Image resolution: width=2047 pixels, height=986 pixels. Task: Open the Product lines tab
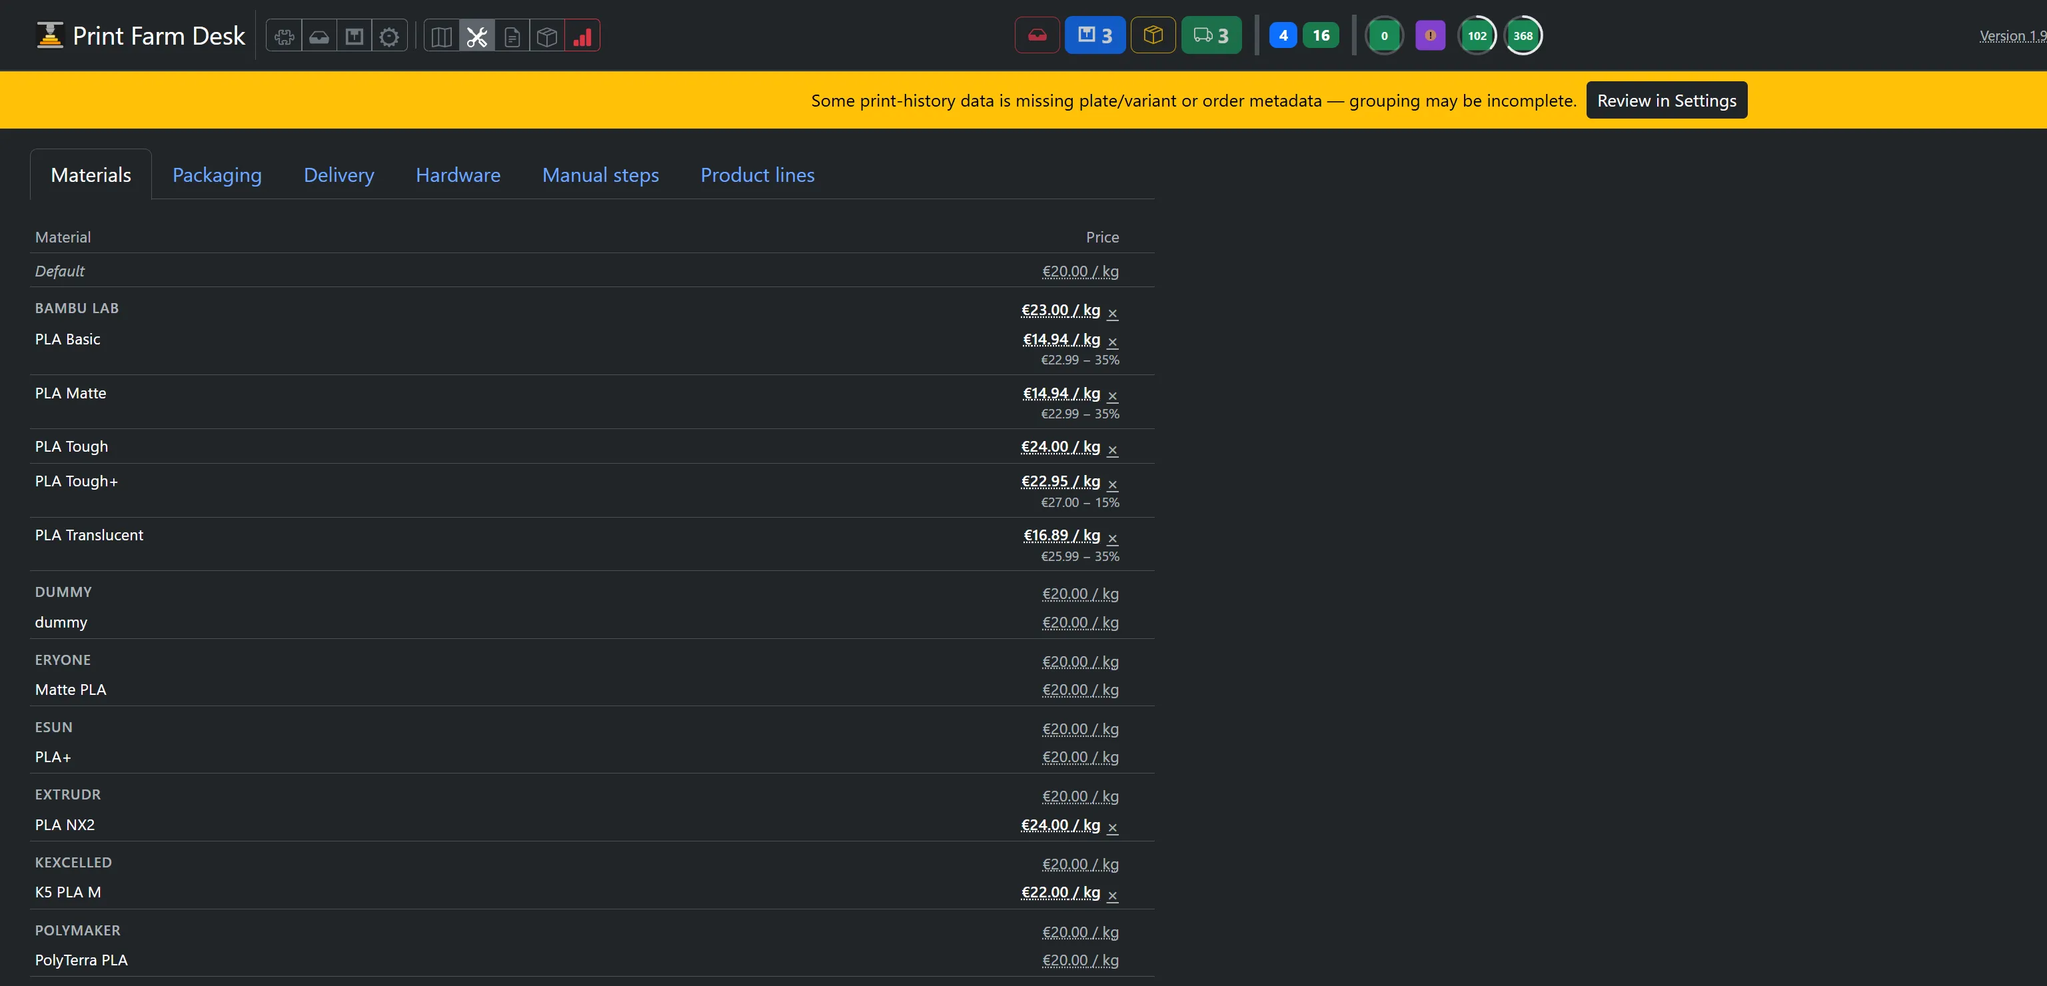tap(757, 175)
